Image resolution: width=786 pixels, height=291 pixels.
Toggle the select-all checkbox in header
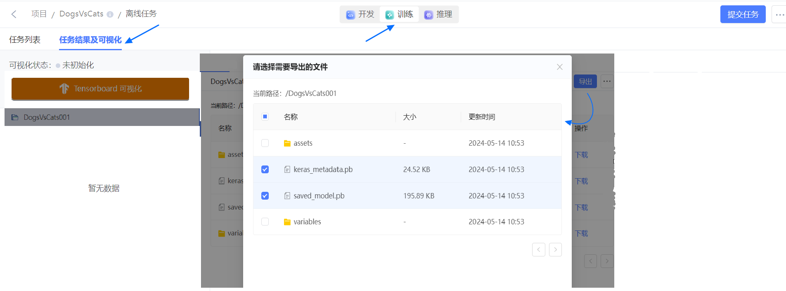point(265,117)
